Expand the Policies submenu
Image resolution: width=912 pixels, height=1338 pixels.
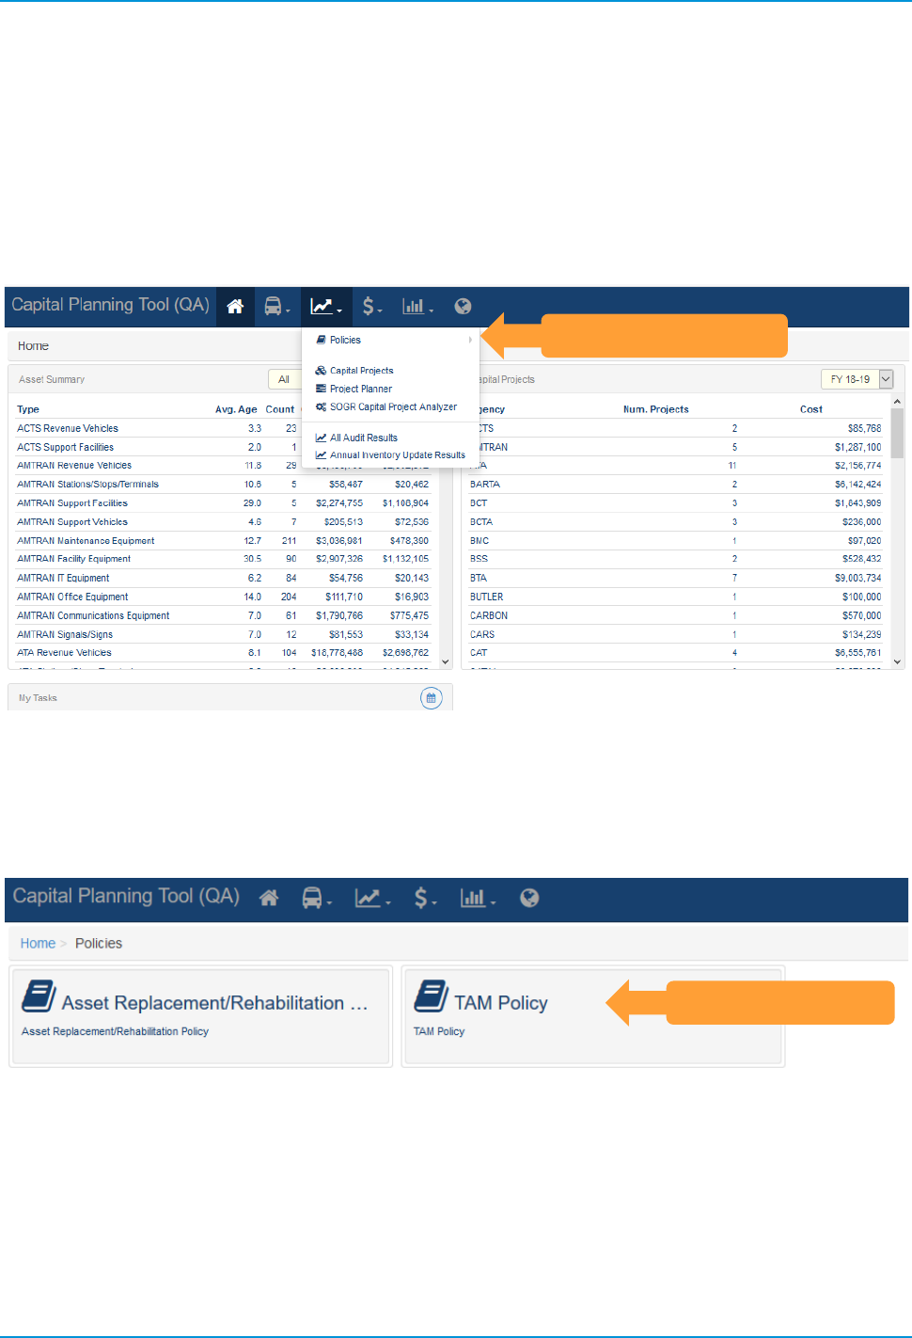391,341
